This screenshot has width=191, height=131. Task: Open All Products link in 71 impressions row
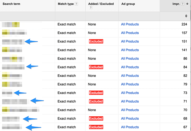coord(130,101)
